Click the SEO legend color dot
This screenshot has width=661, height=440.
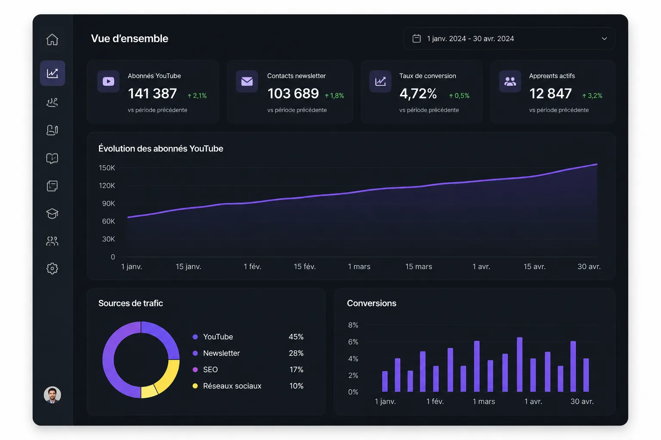[195, 370]
